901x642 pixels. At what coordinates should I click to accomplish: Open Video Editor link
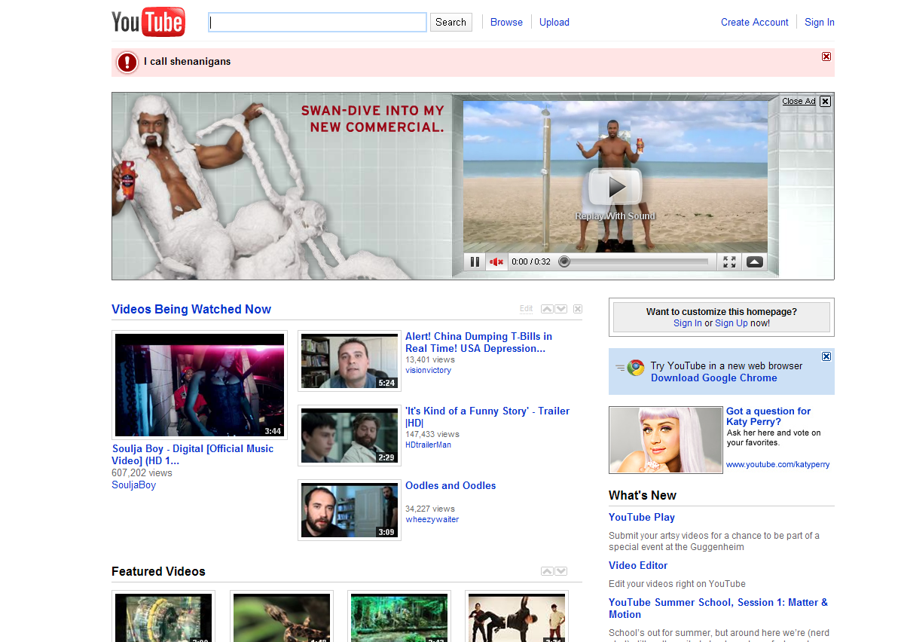click(638, 566)
